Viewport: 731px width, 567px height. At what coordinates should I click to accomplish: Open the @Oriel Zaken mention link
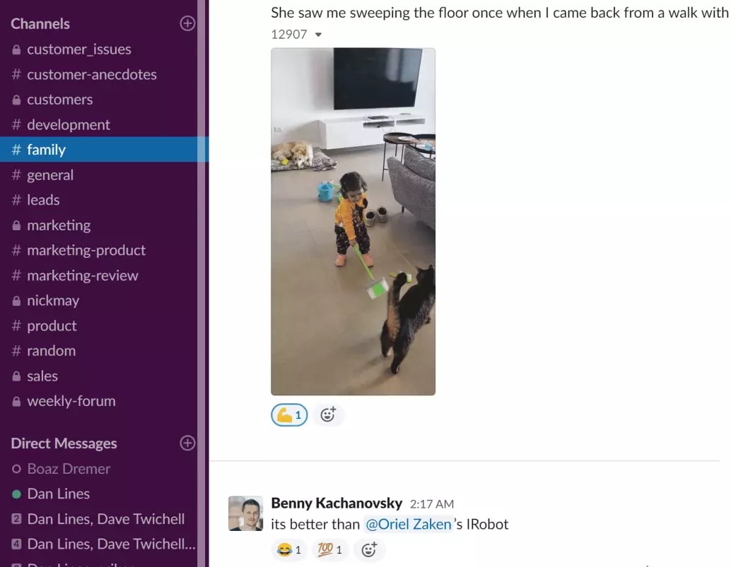(409, 524)
